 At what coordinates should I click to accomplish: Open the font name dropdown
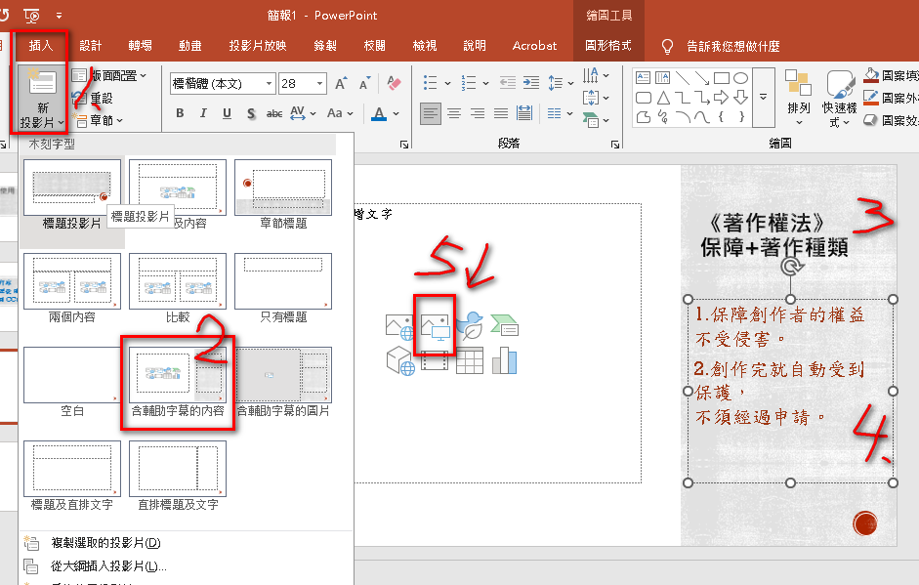click(x=269, y=83)
